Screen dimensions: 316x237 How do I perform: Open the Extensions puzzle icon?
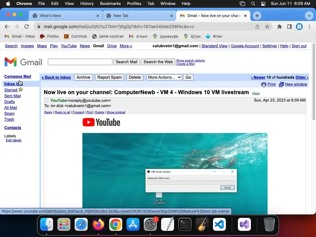pyautogui.click(x=280, y=27)
